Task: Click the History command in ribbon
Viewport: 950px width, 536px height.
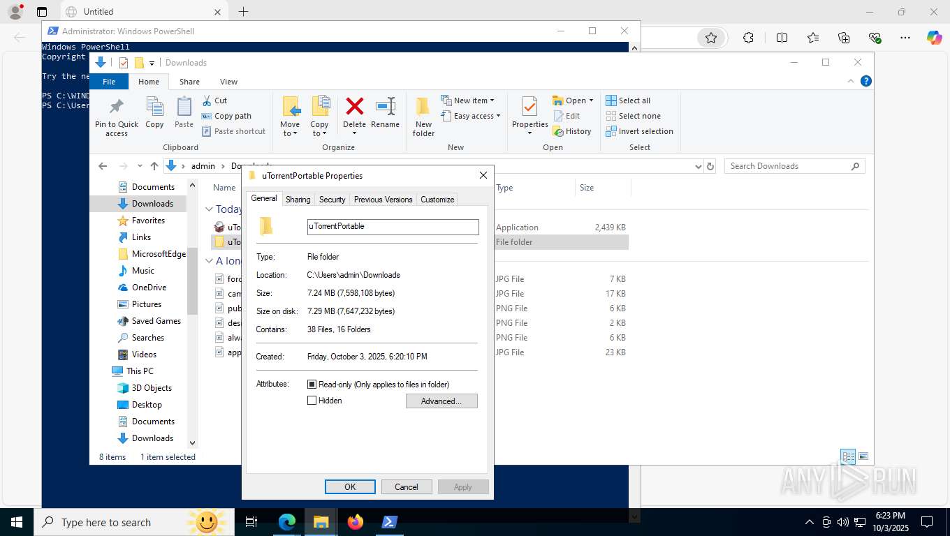Action: [x=572, y=131]
